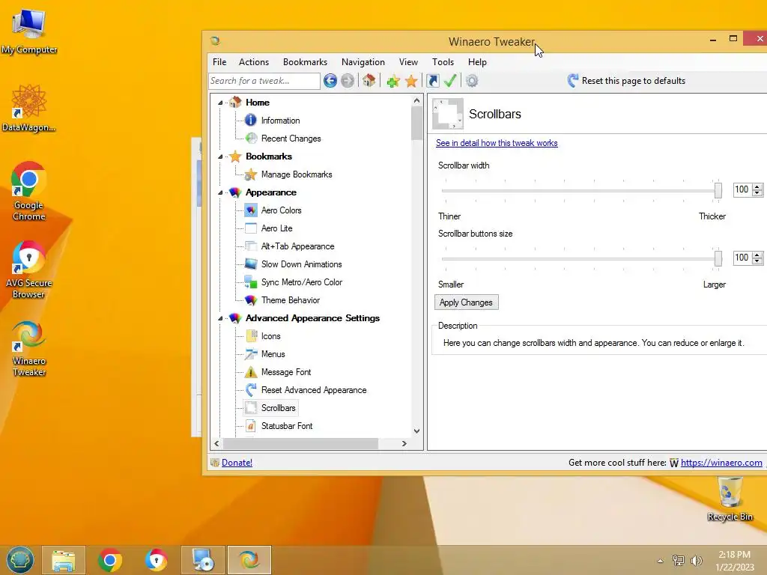This screenshot has width=767, height=575.
Task: Open the Home page toolbar icon
Action: [x=369, y=81]
